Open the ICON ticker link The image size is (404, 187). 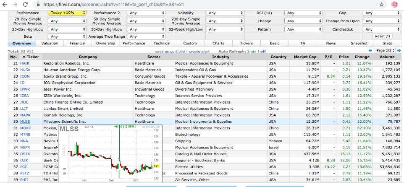pos(25,76)
